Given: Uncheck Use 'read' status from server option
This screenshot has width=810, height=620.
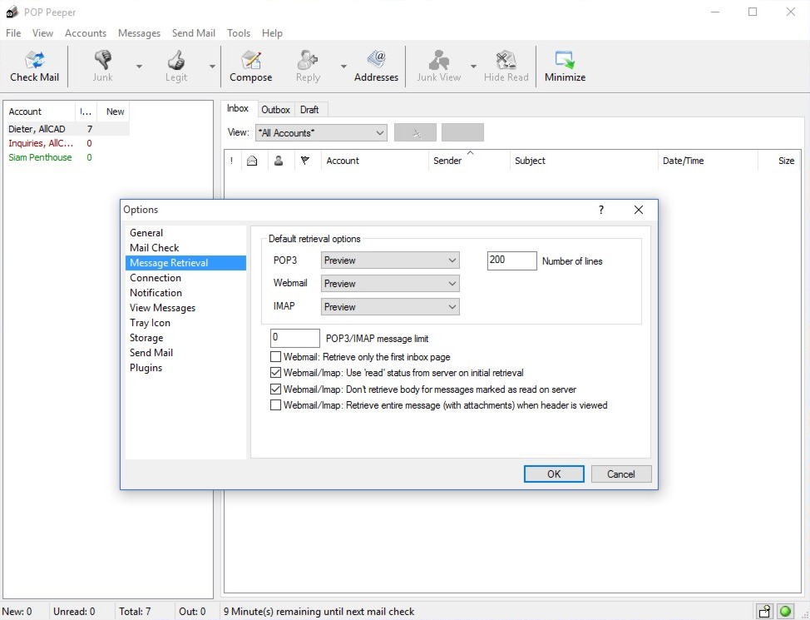Looking at the screenshot, I should coord(276,373).
